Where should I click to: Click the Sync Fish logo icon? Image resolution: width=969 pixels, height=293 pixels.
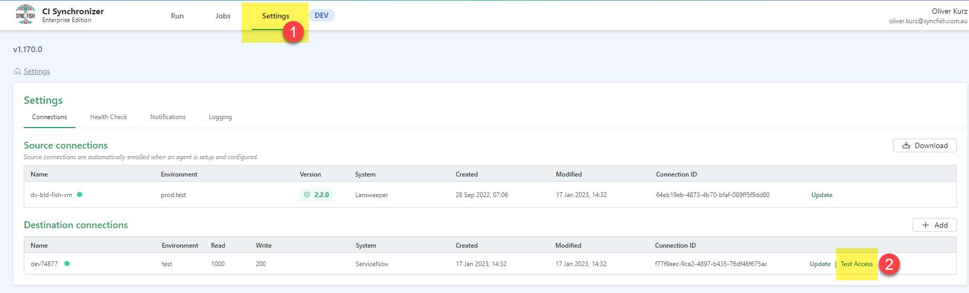pos(25,15)
